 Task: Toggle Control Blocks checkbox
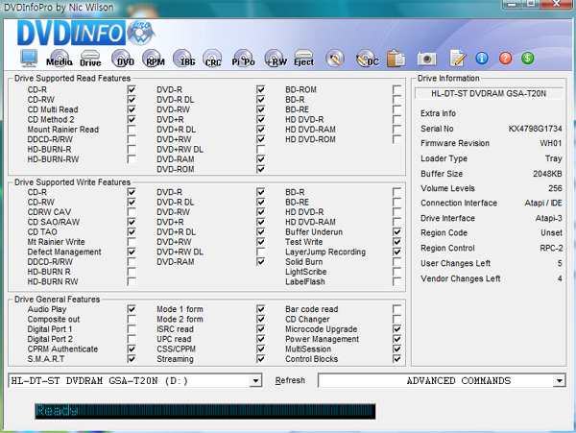coord(396,359)
